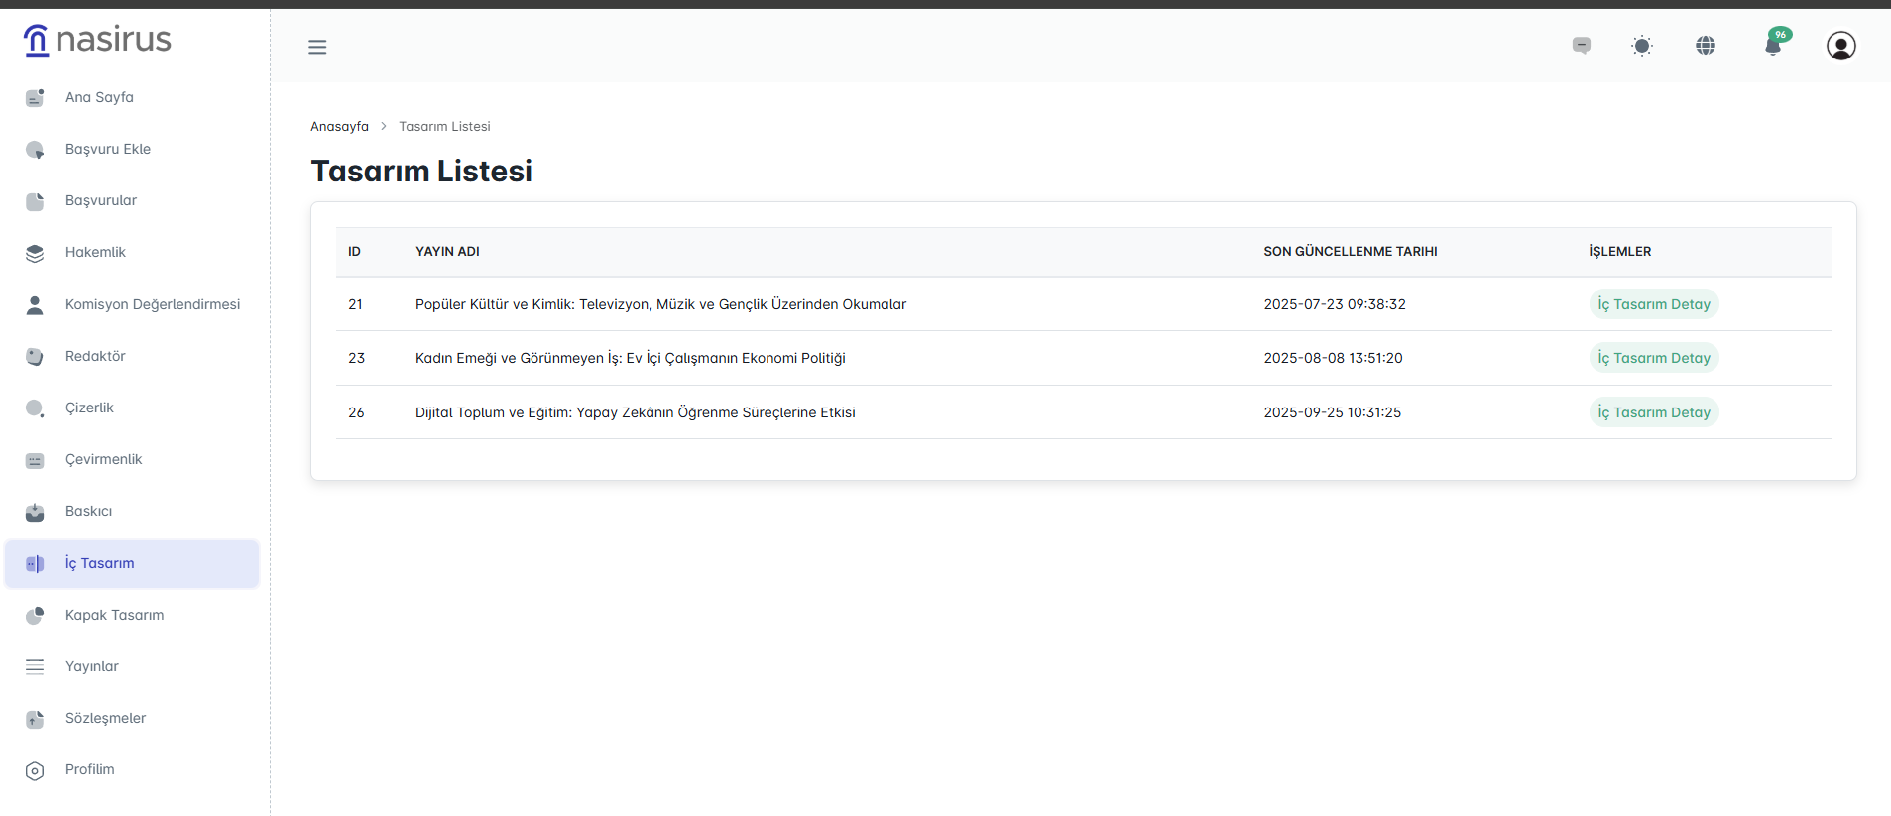Open the user profile avatar menu
The height and width of the screenshot is (816, 1891).
(1840, 46)
